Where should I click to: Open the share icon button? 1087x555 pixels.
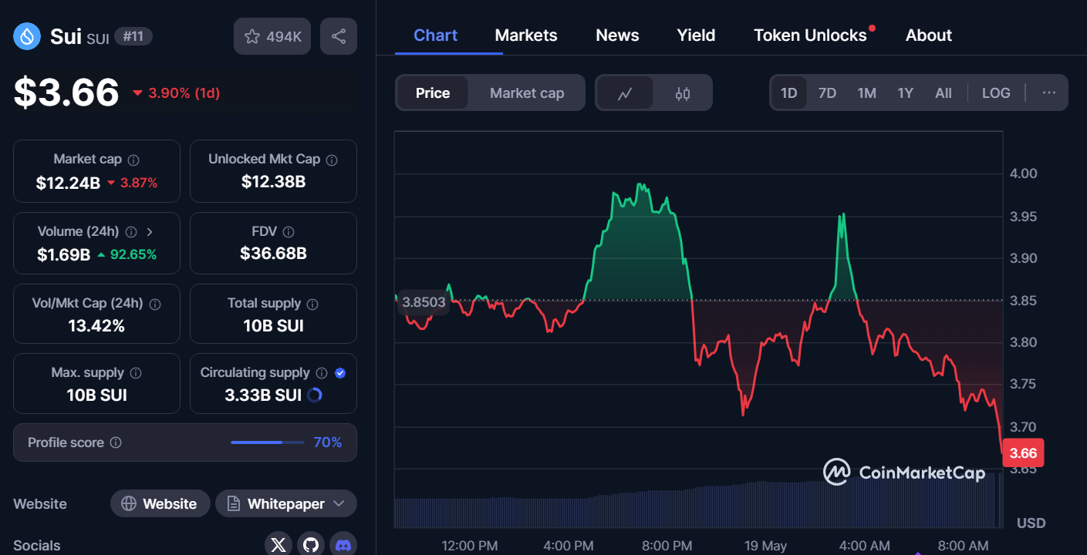coord(339,36)
